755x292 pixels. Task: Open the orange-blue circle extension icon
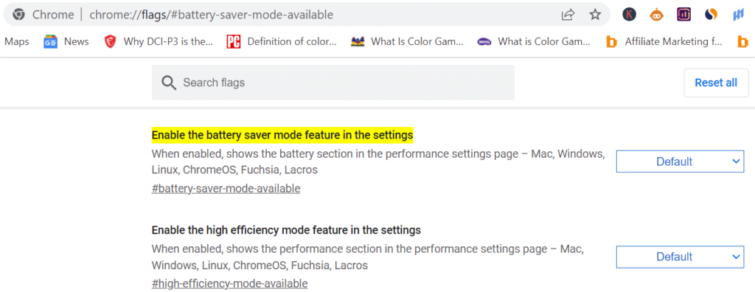pyautogui.click(x=711, y=15)
